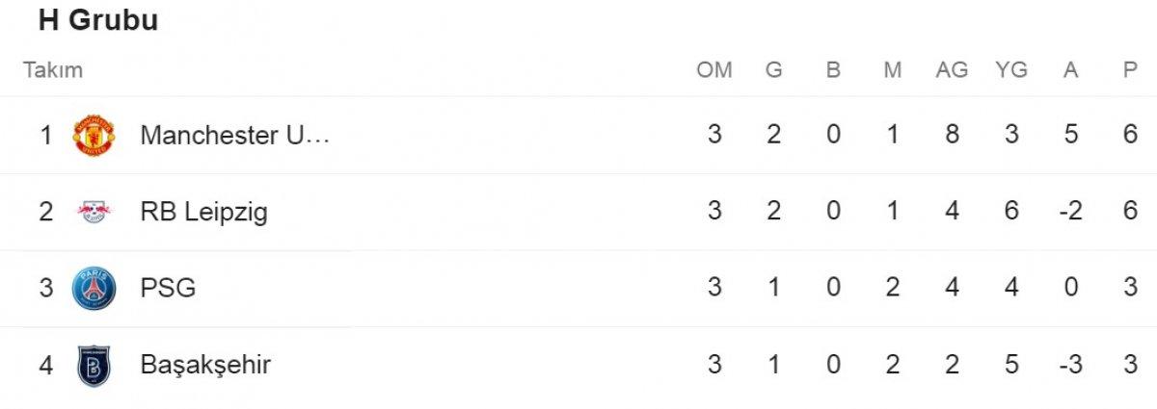Click the PSG club crest
1157x409 pixels.
coord(94,288)
